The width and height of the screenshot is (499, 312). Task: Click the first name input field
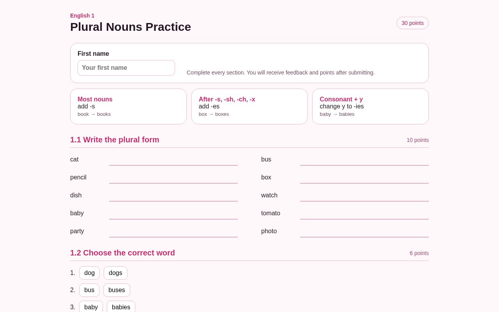click(x=126, y=68)
